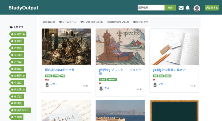This screenshot has width=222, height=121.
Task: Click author avatar on grammar article
Action: coord(155,85)
